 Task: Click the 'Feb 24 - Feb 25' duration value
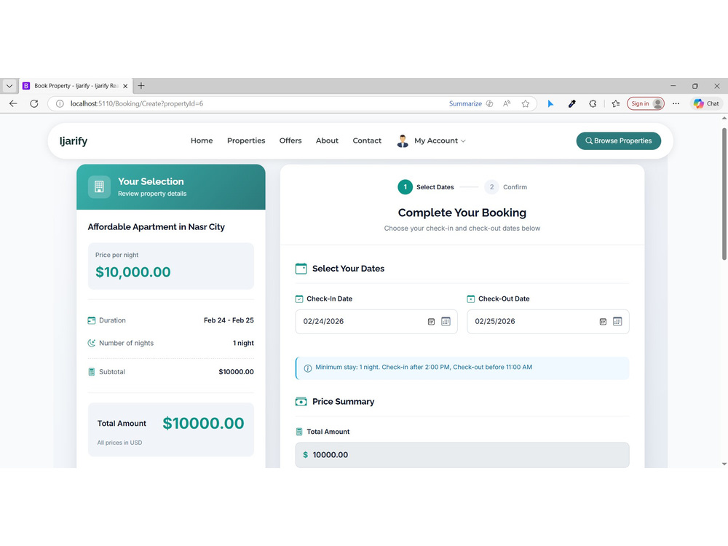(x=229, y=320)
